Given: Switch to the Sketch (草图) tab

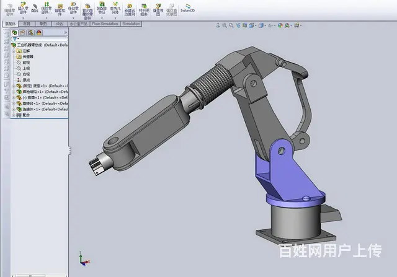Looking at the screenshot, I should click(x=43, y=24).
